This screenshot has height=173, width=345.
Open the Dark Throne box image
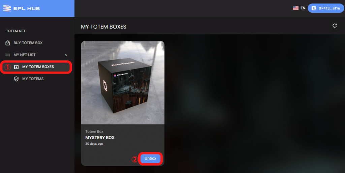coord(123,83)
